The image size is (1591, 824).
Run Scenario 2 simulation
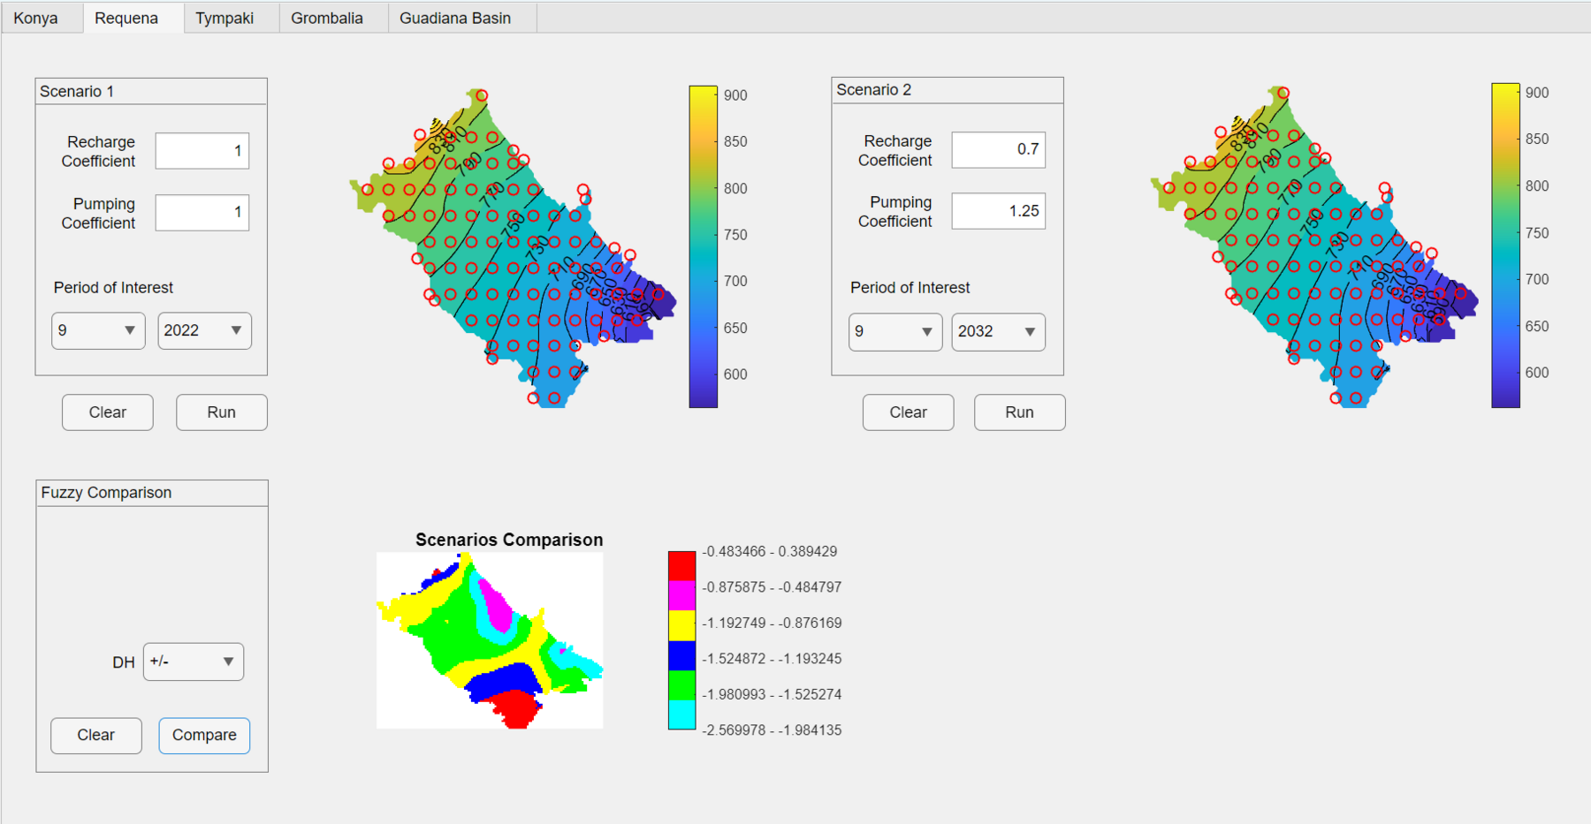(x=1020, y=412)
